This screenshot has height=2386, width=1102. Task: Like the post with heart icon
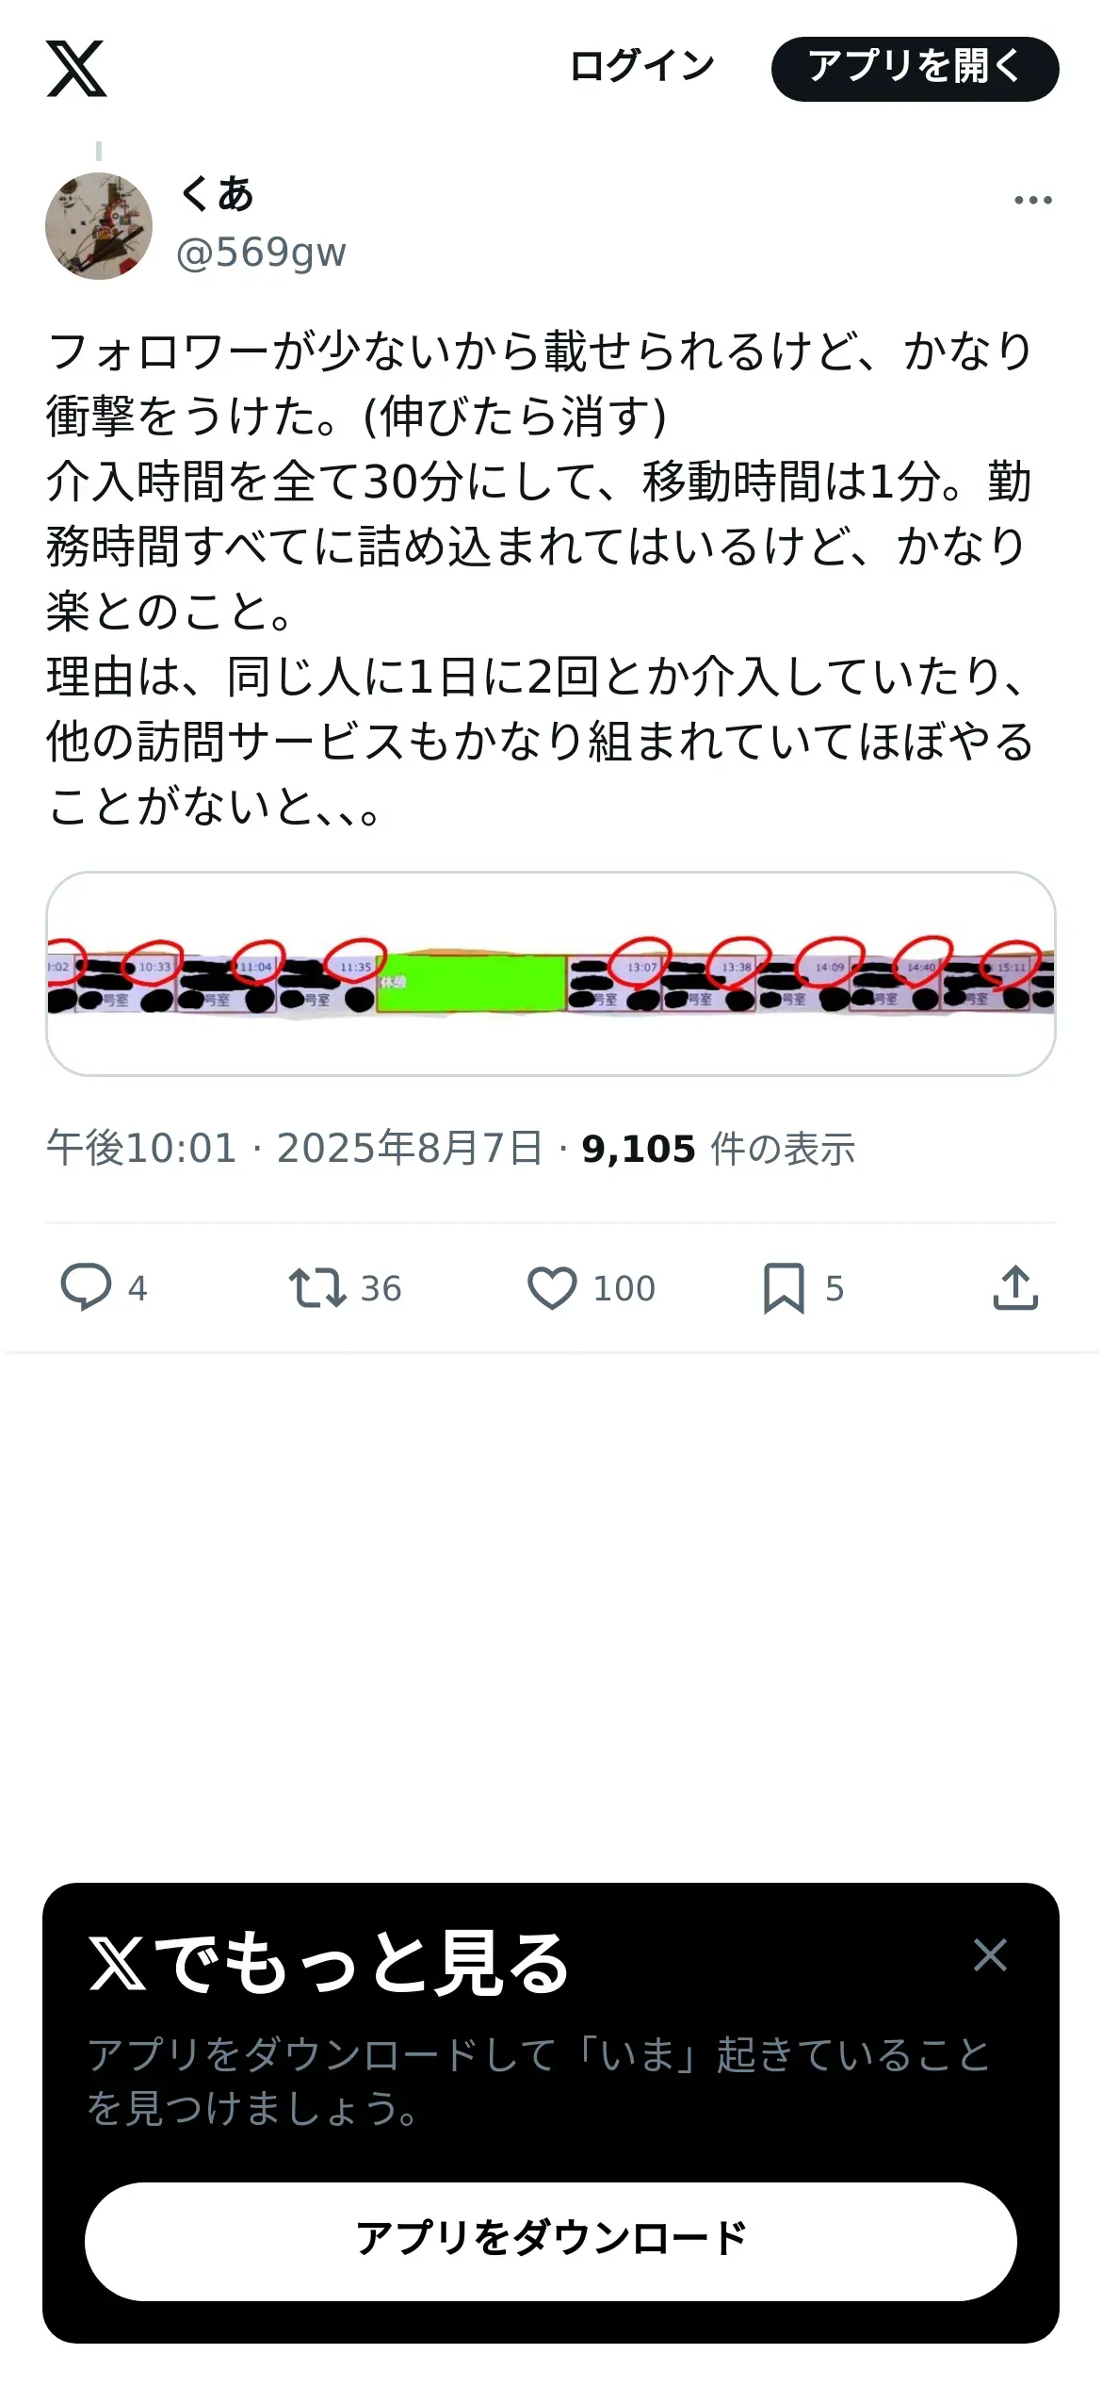552,1287
